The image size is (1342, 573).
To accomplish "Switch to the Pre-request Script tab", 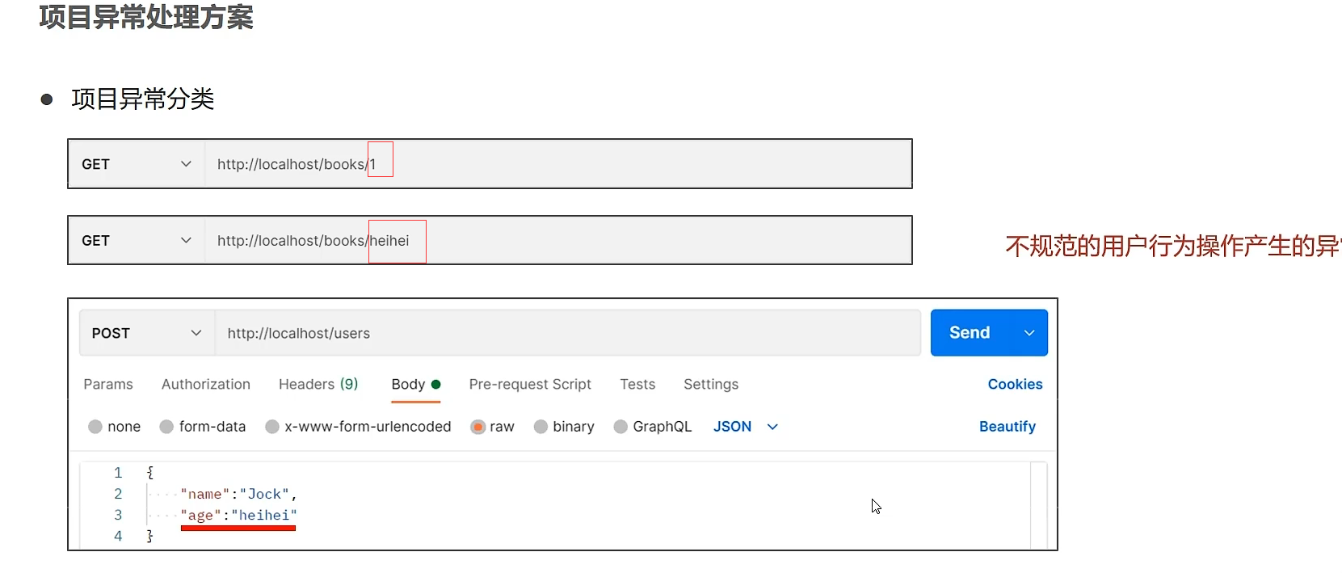I will pyautogui.click(x=530, y=385).
